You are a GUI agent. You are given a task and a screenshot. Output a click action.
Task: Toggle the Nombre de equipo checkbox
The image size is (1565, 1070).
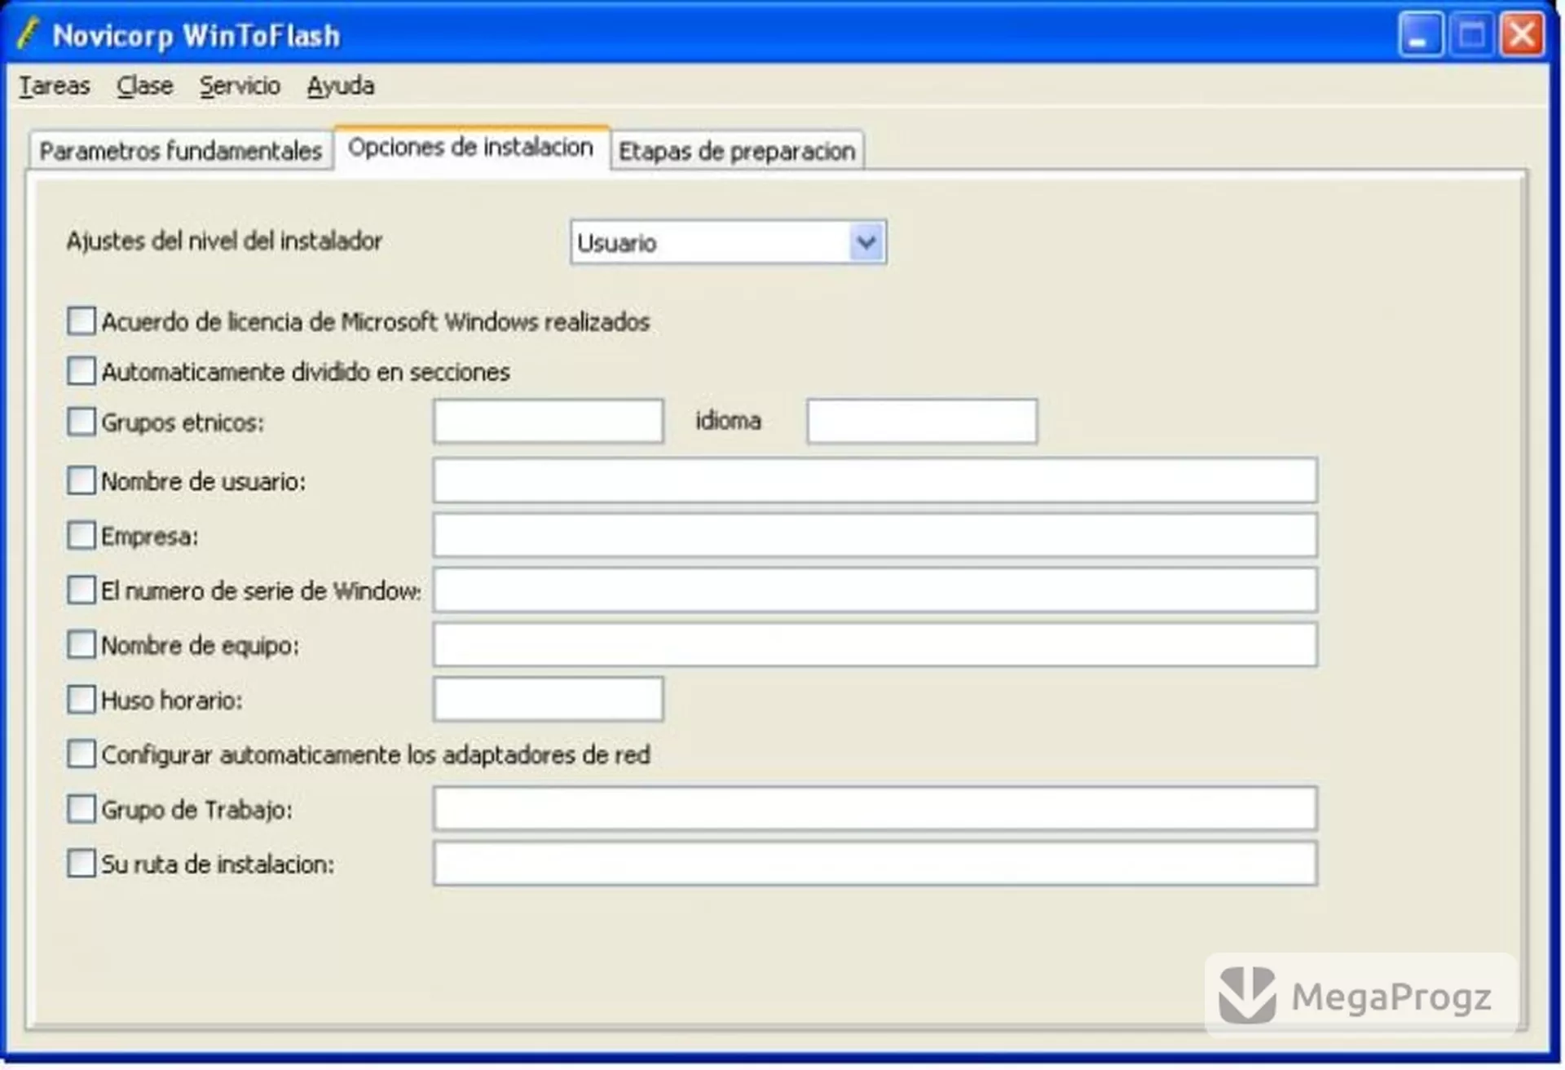(82, 645)
